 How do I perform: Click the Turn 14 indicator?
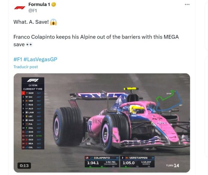pos(172,165)
